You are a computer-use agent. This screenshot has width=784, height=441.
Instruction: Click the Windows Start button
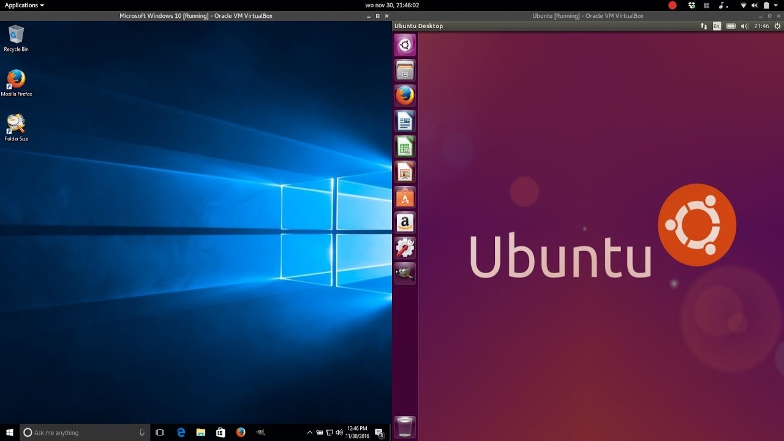10,432
